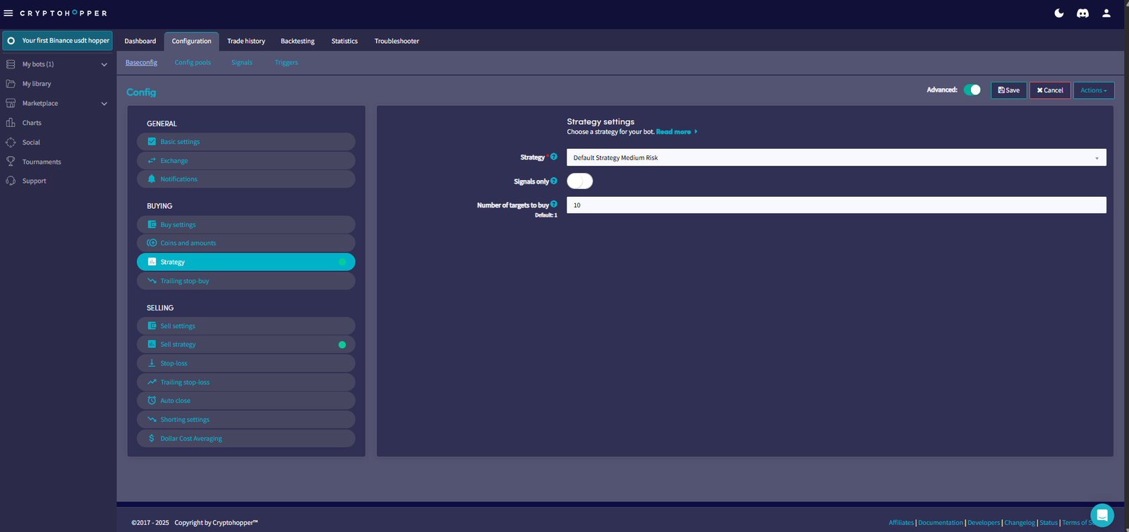1129x532 pixels.
Task: Click the help icon beside Signals only
Action: coord(554,181)
